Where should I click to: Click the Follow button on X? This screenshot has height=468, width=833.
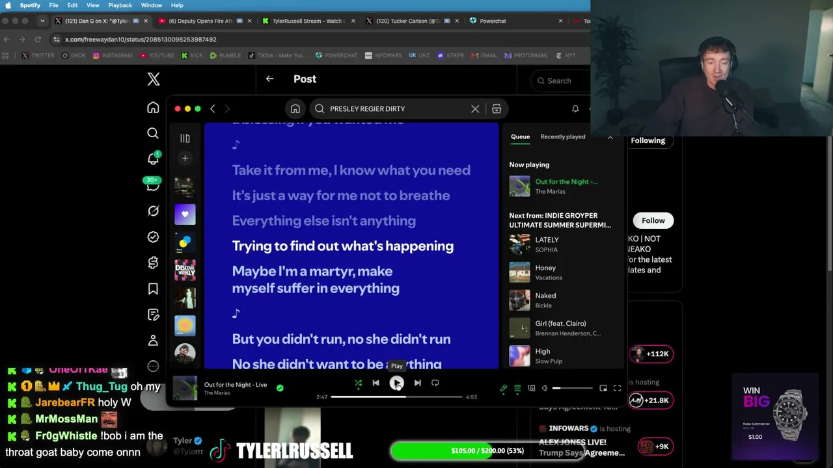pyautogui.click(x=653, y=220)
